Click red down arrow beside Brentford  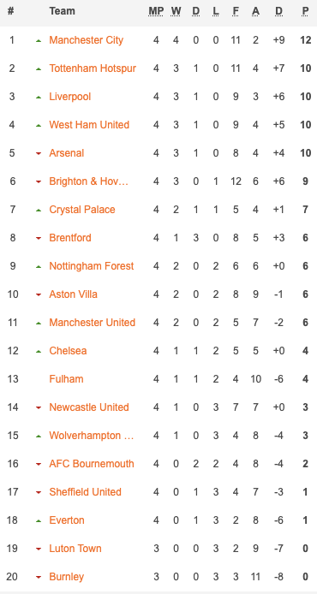point(39,238)
